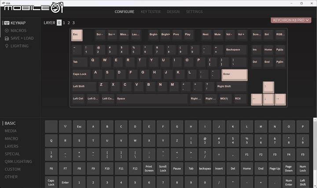Screen dimensions: 317x188
Task: Assign Num Enter keycode
Action: [289, 182]
